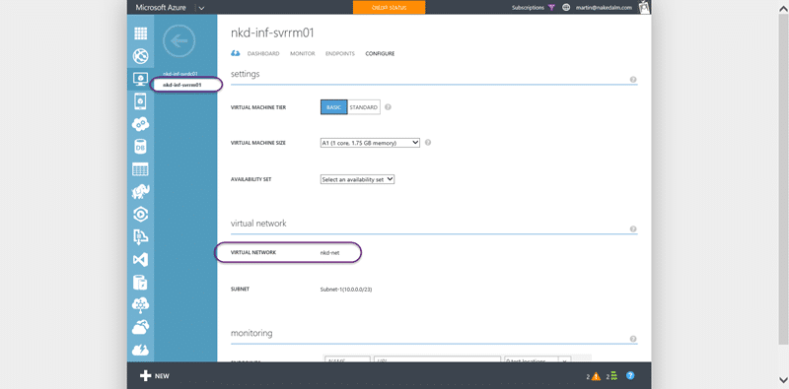Screen dimensions: 789x389
Task: Switch to the DASHBOARD tab
Action: pos(263,54)
